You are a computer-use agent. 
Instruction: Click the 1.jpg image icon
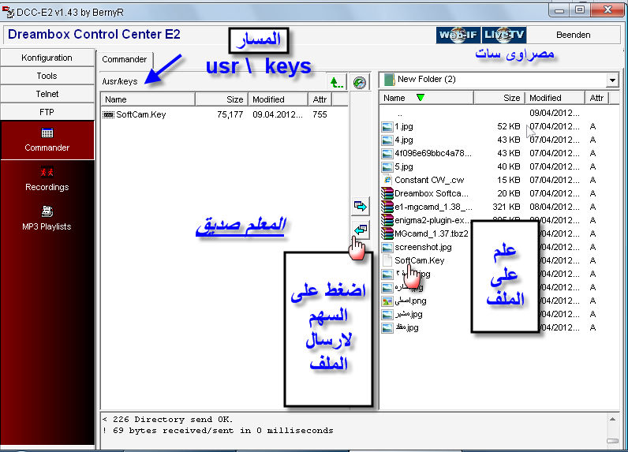click(387, 127)
